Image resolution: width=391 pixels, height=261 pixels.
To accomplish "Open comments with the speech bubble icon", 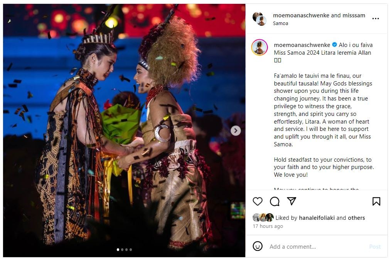I will pos(275,201).
